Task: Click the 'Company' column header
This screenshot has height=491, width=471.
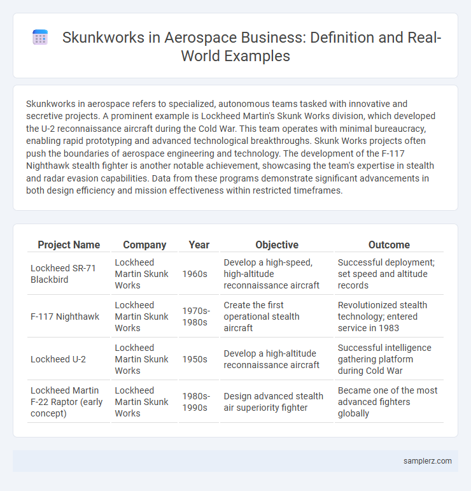Action: [144, 245]
